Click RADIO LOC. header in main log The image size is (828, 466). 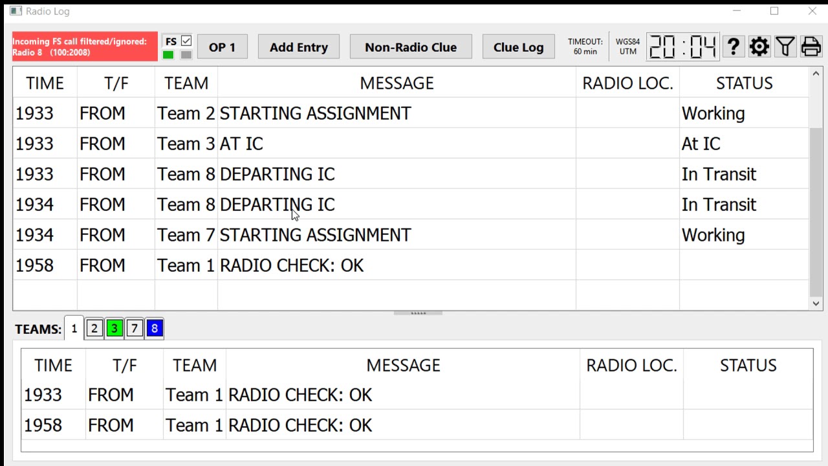click(x=627, y=83)
